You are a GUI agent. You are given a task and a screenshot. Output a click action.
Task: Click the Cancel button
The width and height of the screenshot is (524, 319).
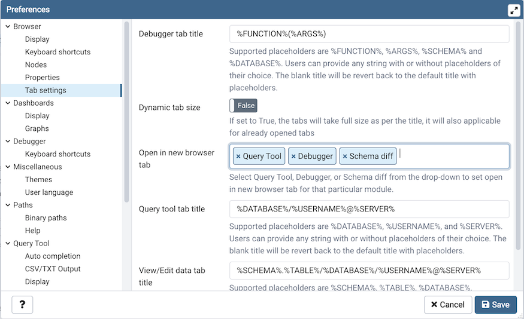pyautogui.click(x=448, y=305)
